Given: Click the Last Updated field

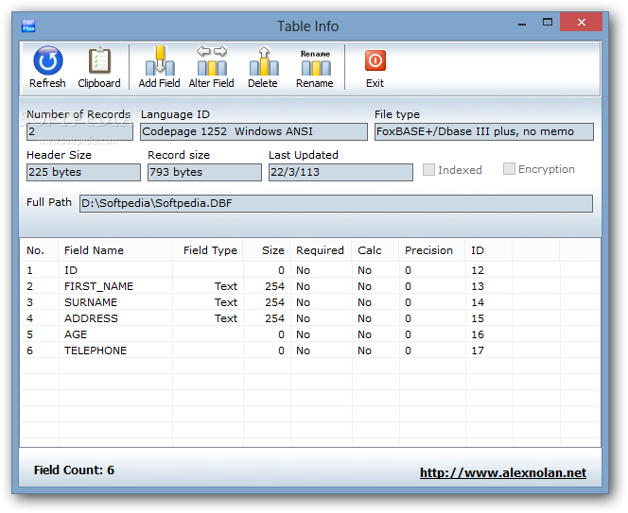Looking at the screenshot, I should (x=340, y=172).
